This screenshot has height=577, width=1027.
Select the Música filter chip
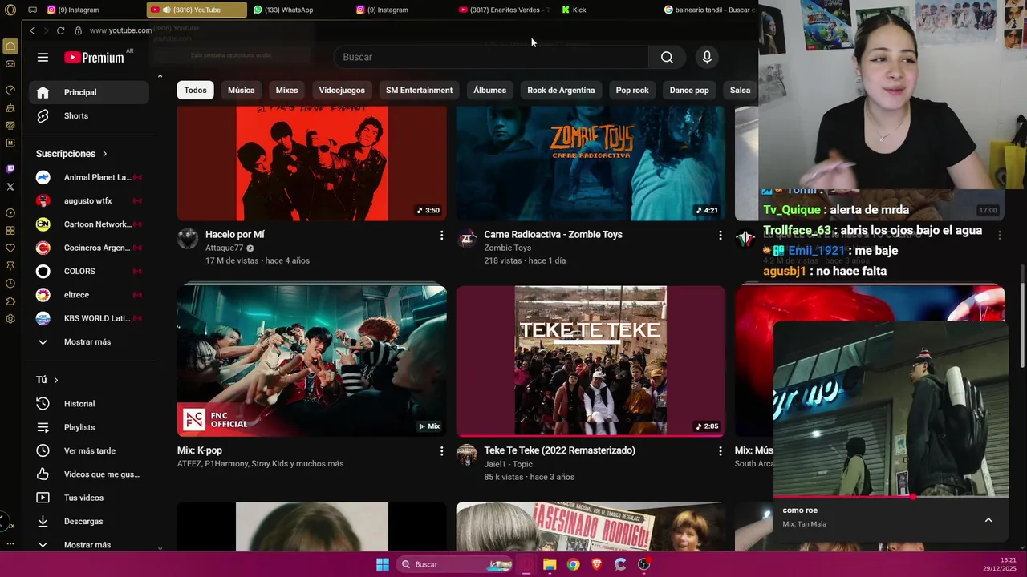[241, 90]
